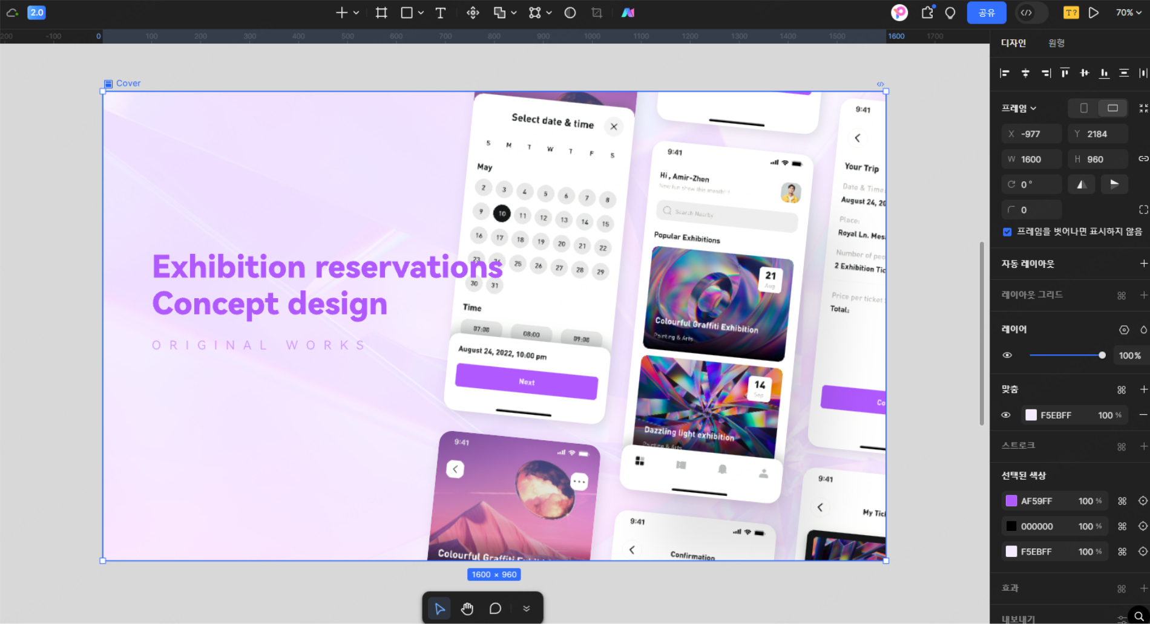This screenshot has width=1150, height=624.
Task: Switch to the 디자인 tab
Action: pyautogui.click(x=1013, y=43)
